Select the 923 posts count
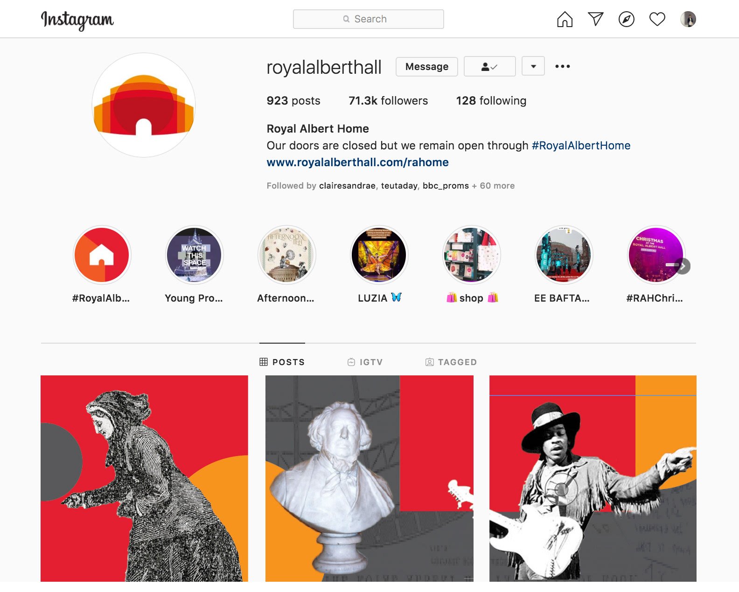This screenshot has width=739, height=592. pos(293,101)
